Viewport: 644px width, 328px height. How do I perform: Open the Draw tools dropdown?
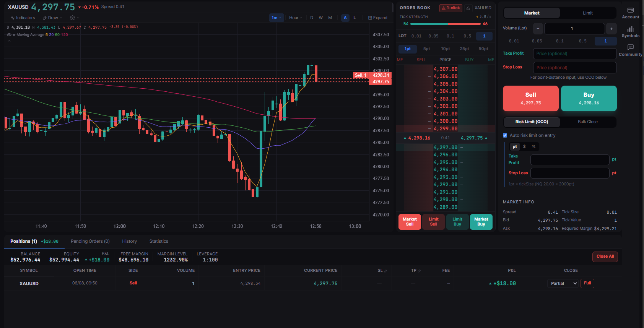coord(52,18)
